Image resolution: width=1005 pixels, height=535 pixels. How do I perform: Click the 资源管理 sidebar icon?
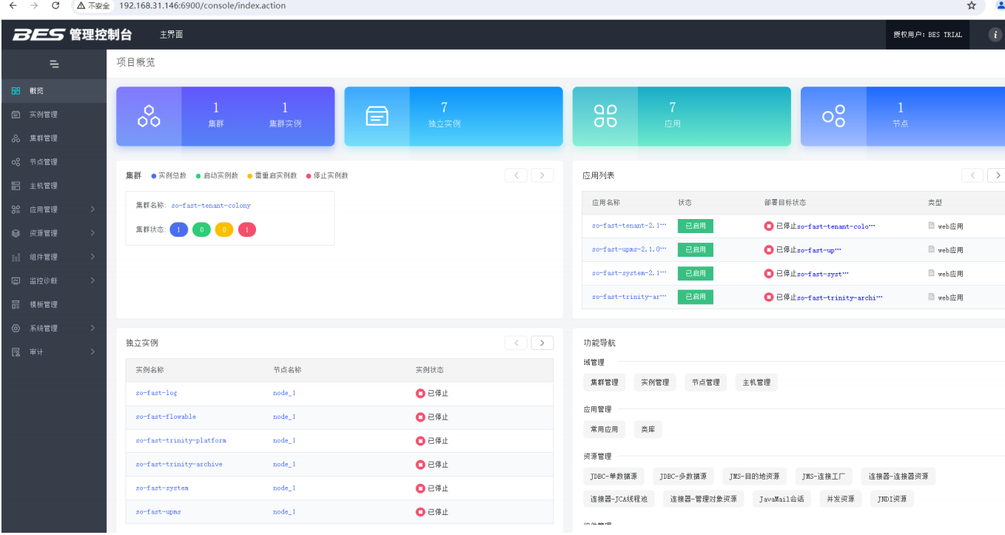click(x=16, y=233)
